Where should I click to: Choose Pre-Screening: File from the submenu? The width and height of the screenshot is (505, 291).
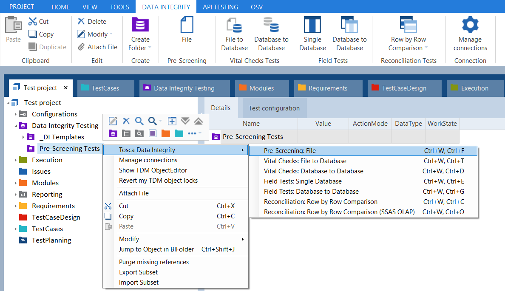coord(290,150)
